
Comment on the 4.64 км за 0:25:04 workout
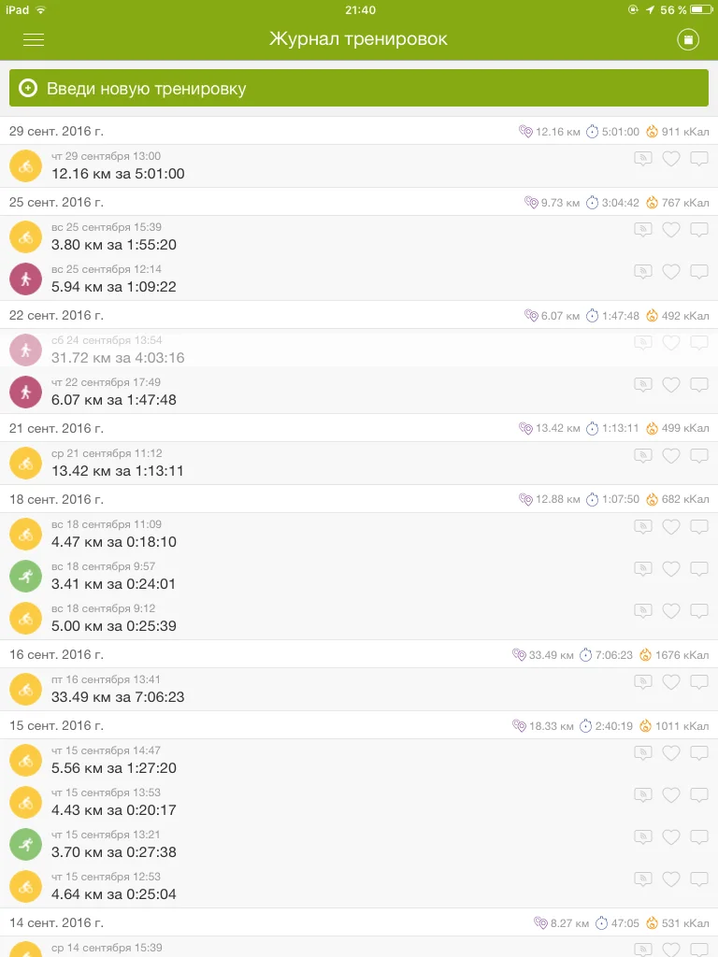(699, 879)
